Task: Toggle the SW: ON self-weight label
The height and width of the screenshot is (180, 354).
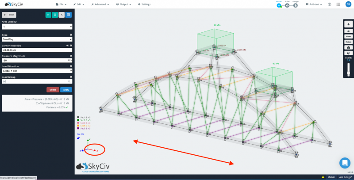Action: pyautogui.click(x=80, y=133)
